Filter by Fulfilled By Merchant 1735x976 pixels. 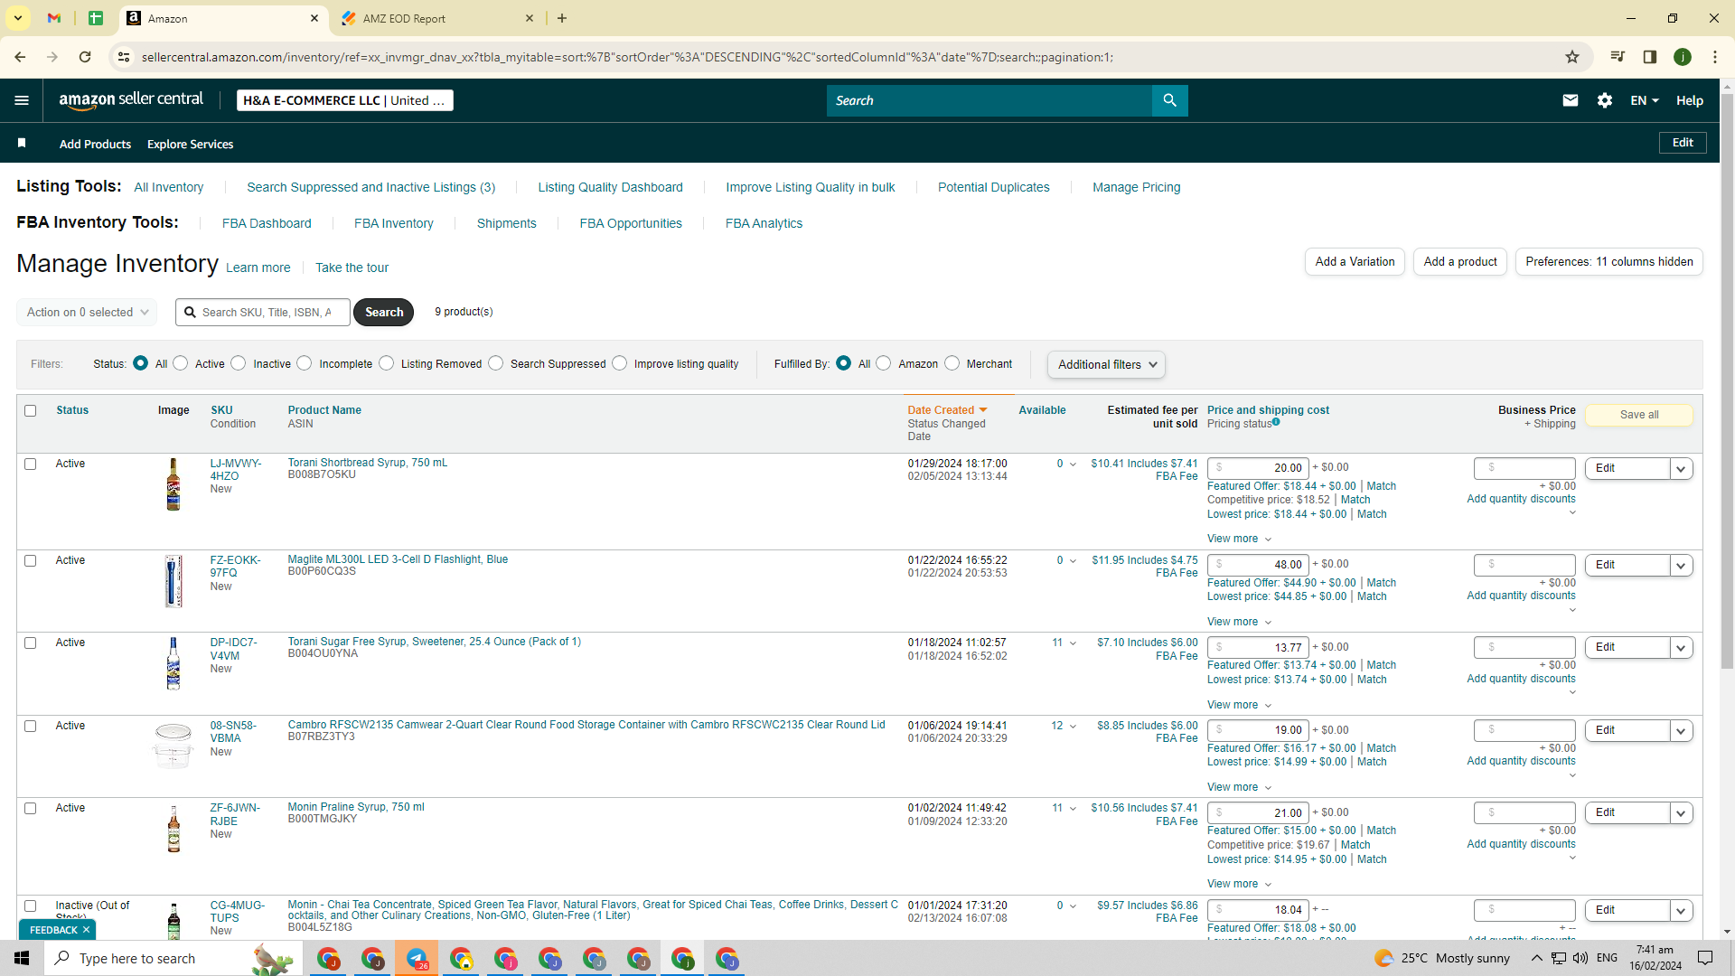pos(952,363)
